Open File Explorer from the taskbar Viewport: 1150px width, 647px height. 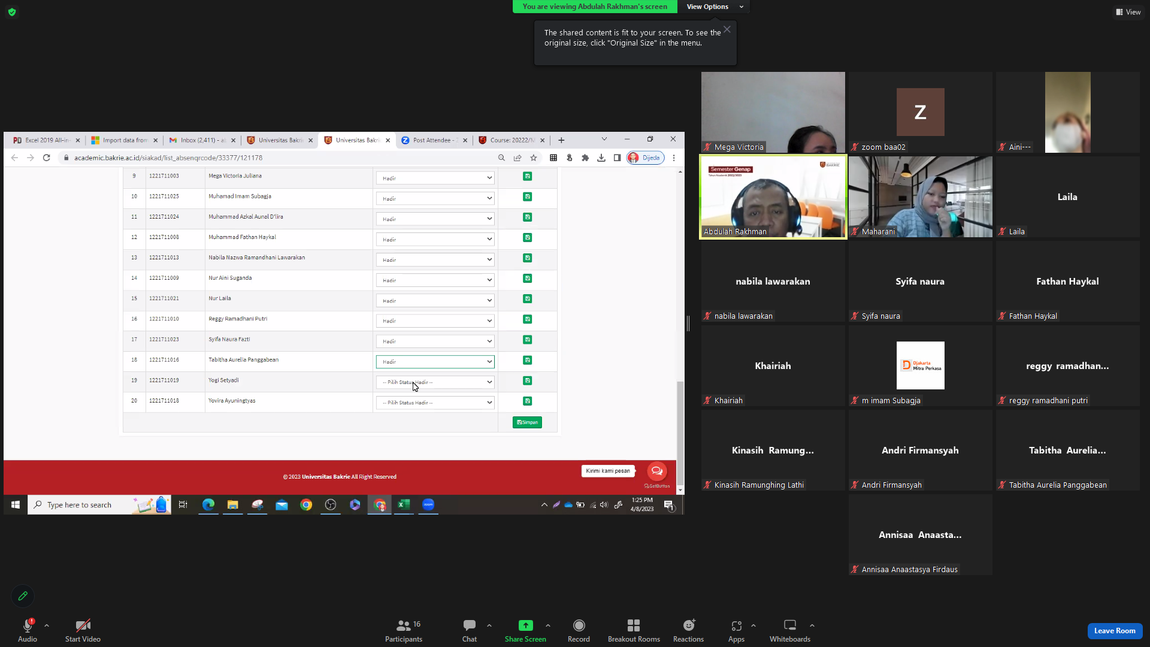point(233,505)
